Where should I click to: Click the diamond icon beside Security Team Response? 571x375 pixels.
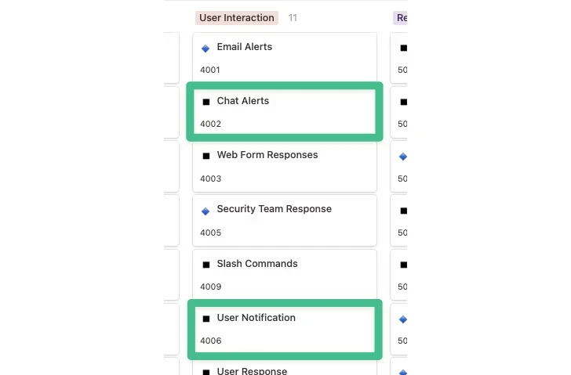(205, 211)
